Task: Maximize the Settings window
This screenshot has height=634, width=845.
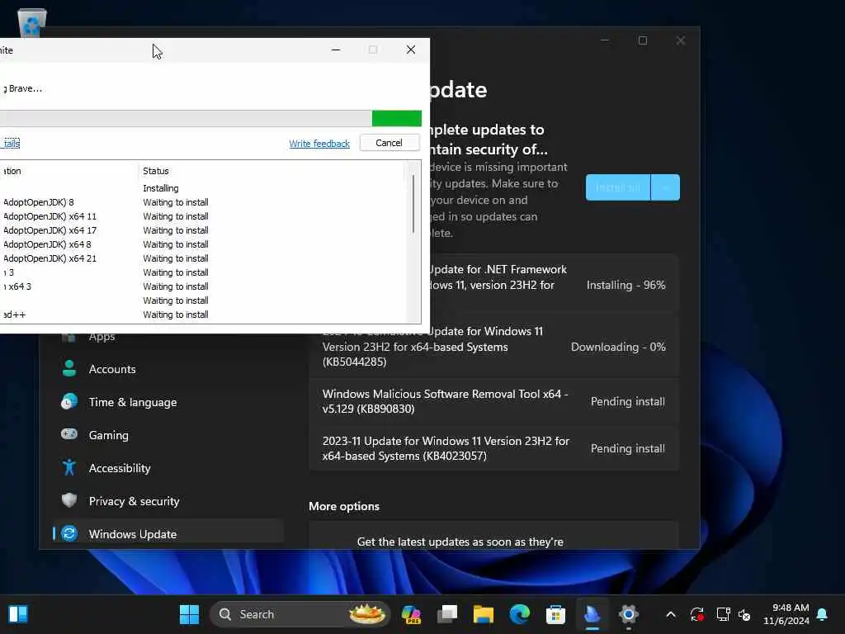Action: [642, 40]
